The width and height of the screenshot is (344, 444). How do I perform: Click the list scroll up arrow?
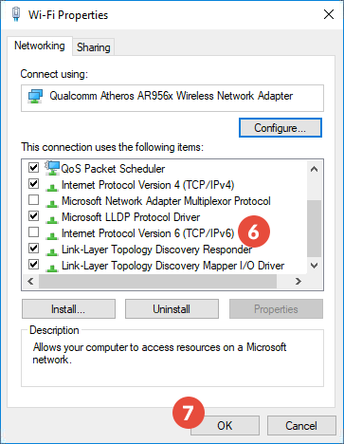click(314, 169)
